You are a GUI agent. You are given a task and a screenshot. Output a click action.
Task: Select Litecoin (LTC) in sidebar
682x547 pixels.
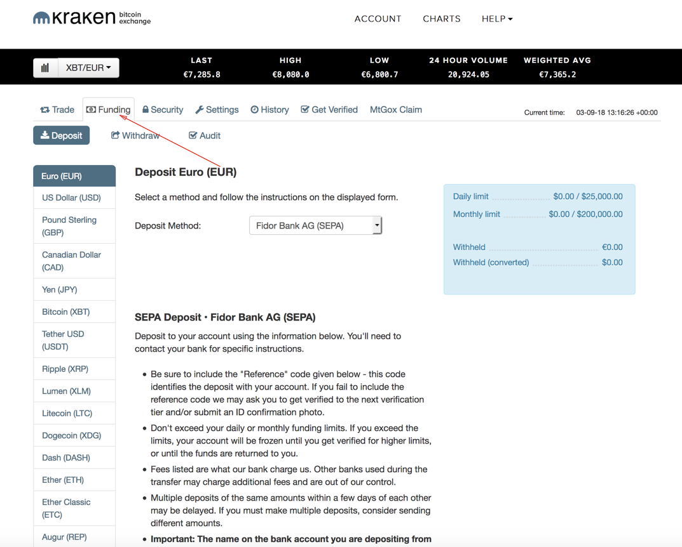point(74,413)
